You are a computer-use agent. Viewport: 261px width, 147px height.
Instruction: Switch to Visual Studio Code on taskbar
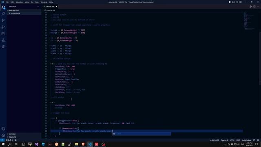90,144
